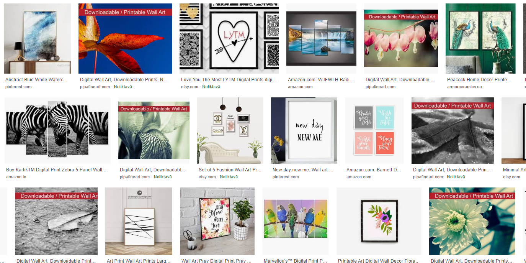The image size is (526, 263).
Task: Open the 'new day NEW ME' framed print
Action: (304, 130)
